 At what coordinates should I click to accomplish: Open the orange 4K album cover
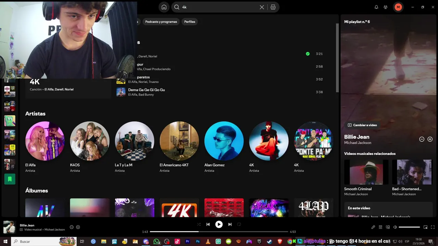179,208
